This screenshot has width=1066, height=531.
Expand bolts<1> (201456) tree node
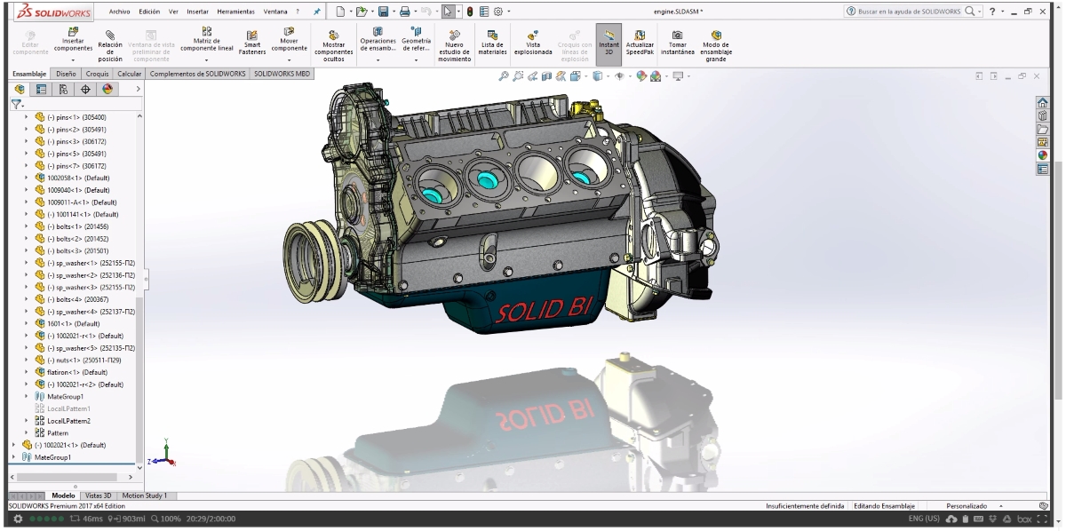27,226
